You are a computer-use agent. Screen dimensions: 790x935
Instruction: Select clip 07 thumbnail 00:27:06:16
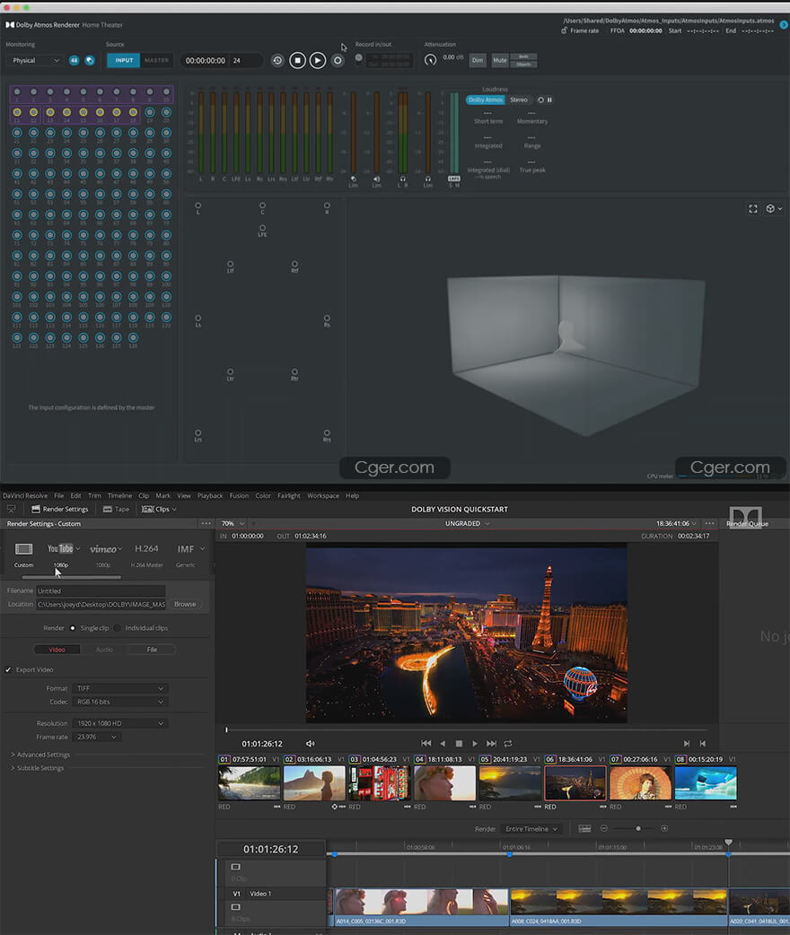[x=640, y=783]
